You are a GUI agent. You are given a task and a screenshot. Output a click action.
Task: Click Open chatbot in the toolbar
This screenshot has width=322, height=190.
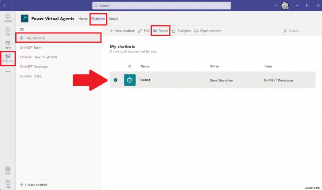pyautogui.click(x=207, y=31)
